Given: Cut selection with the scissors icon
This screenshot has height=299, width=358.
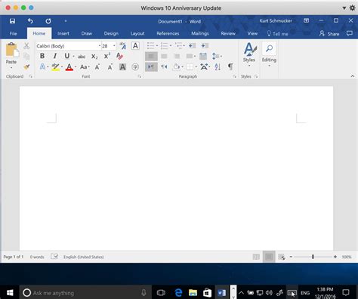Looking at the screenshot, I should (x=26, y=46).
